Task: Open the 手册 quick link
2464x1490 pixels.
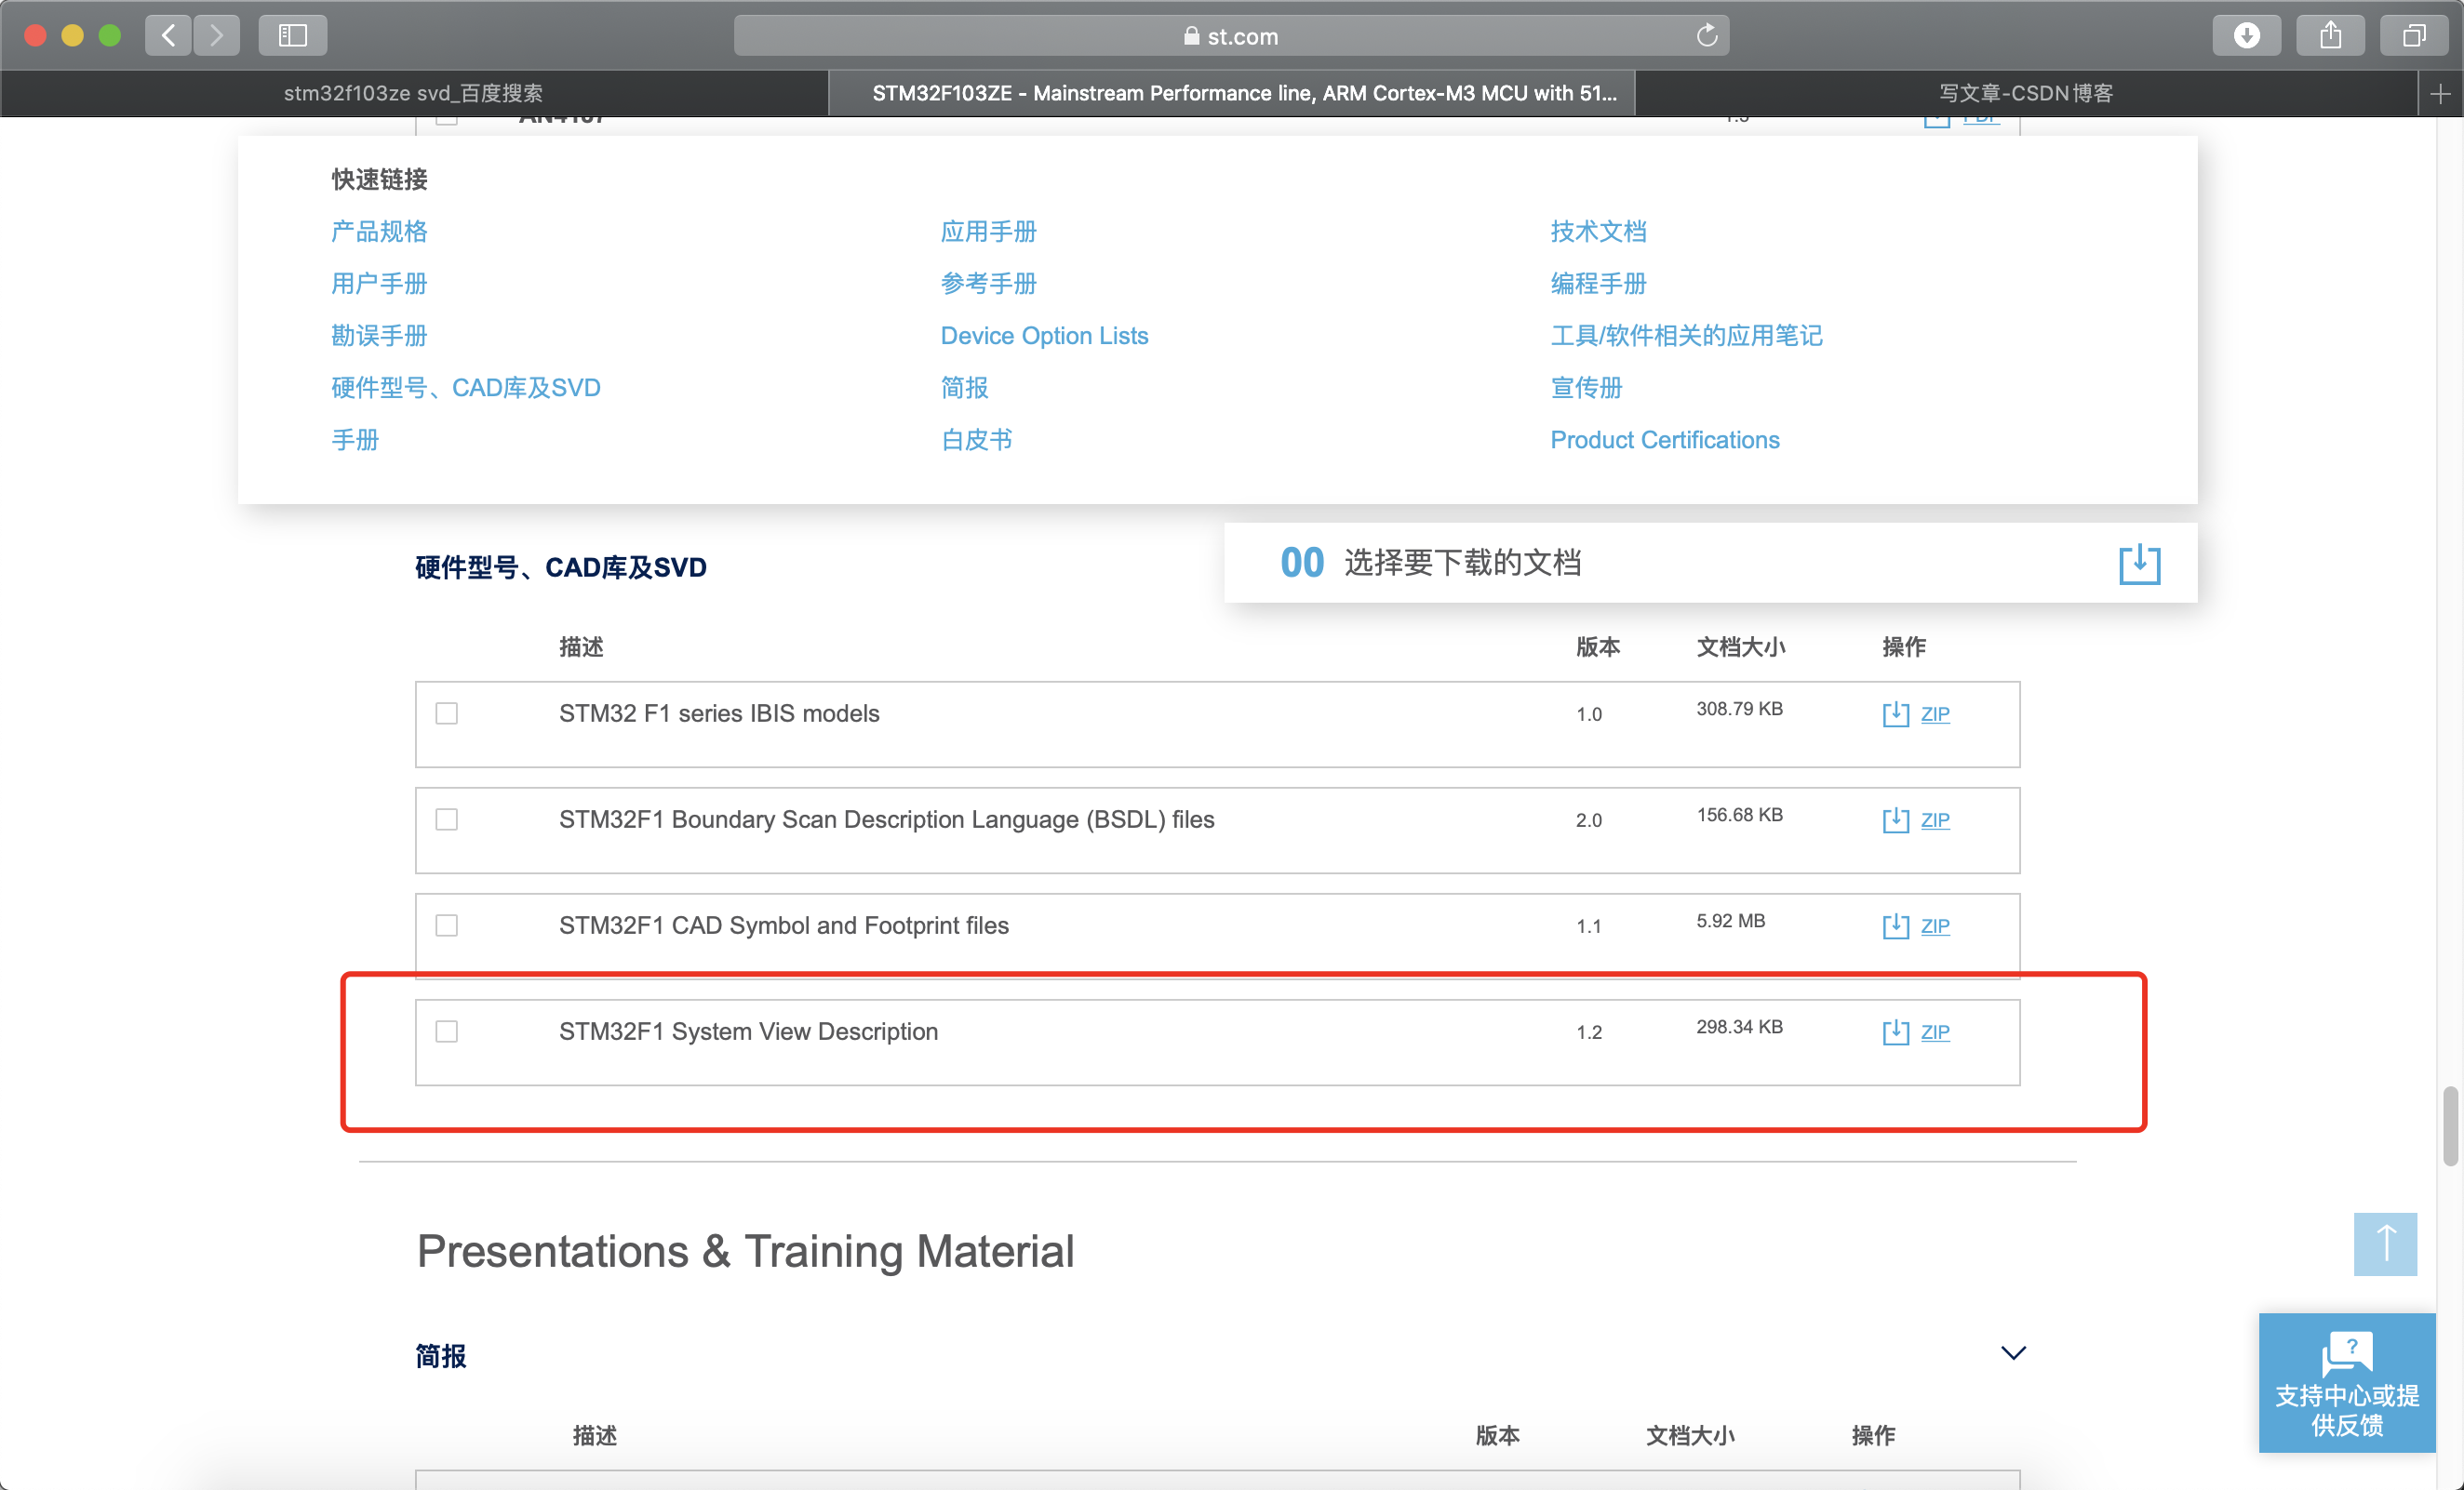Action: click(x=355, y=440)
